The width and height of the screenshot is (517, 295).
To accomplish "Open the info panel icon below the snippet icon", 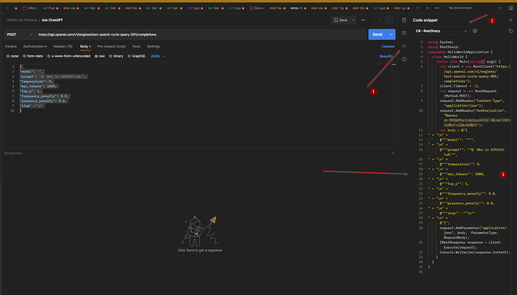I will point(404,58).
